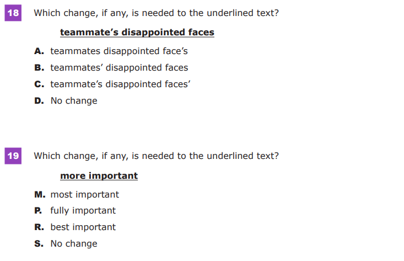This screenshot has width=404, height=261.
Task: Select answer letter B for question 18
Action: (x=39, y=68)
